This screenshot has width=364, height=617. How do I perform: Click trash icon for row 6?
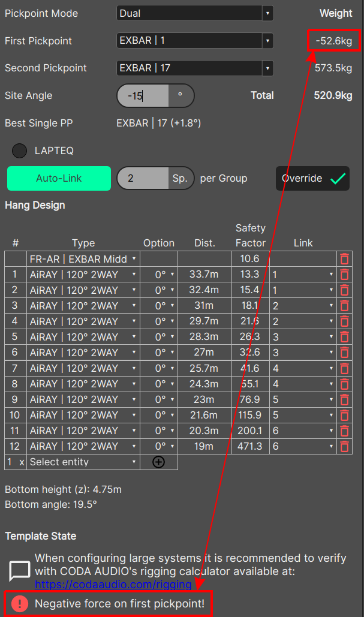(x=344, y=353)
